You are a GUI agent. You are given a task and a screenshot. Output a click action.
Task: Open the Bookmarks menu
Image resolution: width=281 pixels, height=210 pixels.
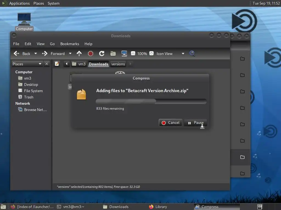(x=69, y=44)
